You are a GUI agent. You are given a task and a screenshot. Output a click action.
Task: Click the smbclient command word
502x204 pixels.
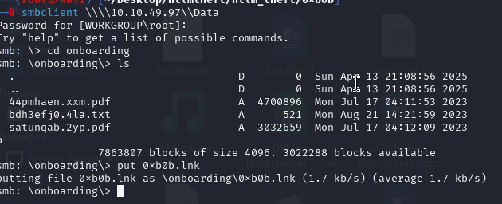pos(50,12)
